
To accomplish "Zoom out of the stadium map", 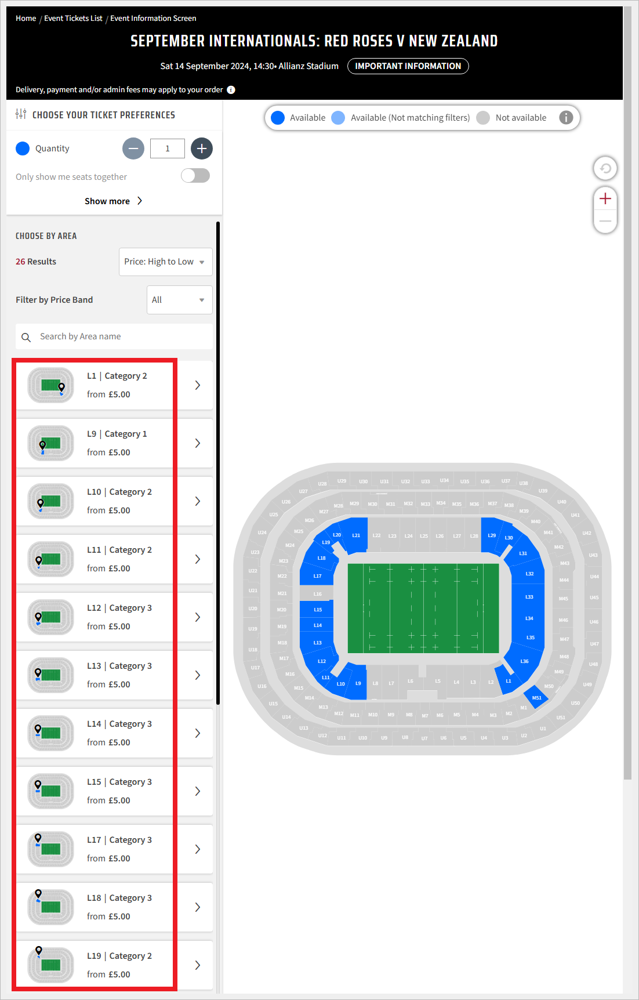I will [605, 221].
